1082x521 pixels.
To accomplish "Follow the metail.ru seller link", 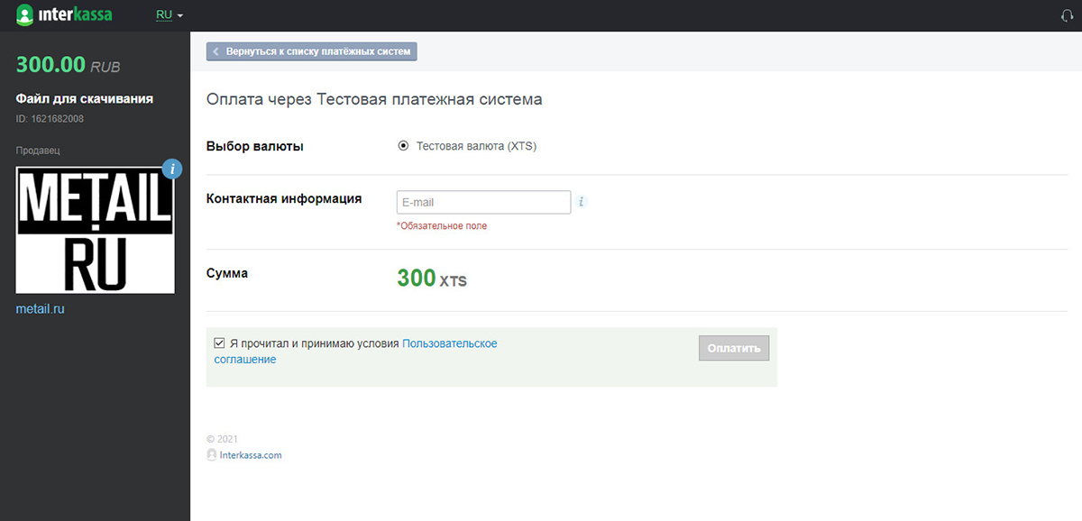I will click(41, 309).
